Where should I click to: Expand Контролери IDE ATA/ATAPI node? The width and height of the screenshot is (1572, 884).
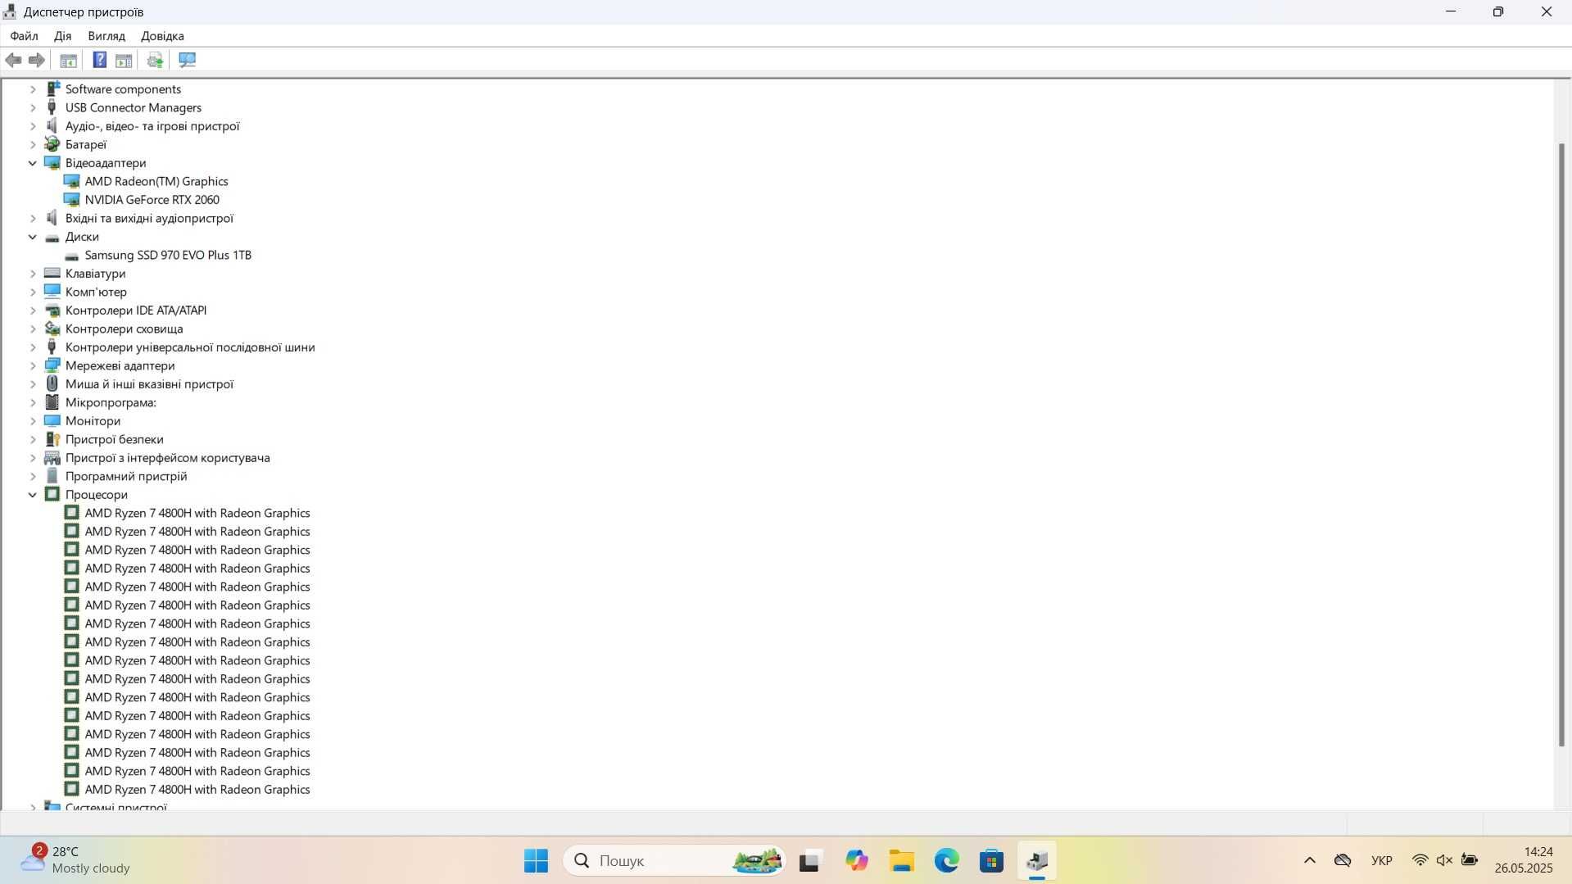pyautogui.click(x=33, y=311)
